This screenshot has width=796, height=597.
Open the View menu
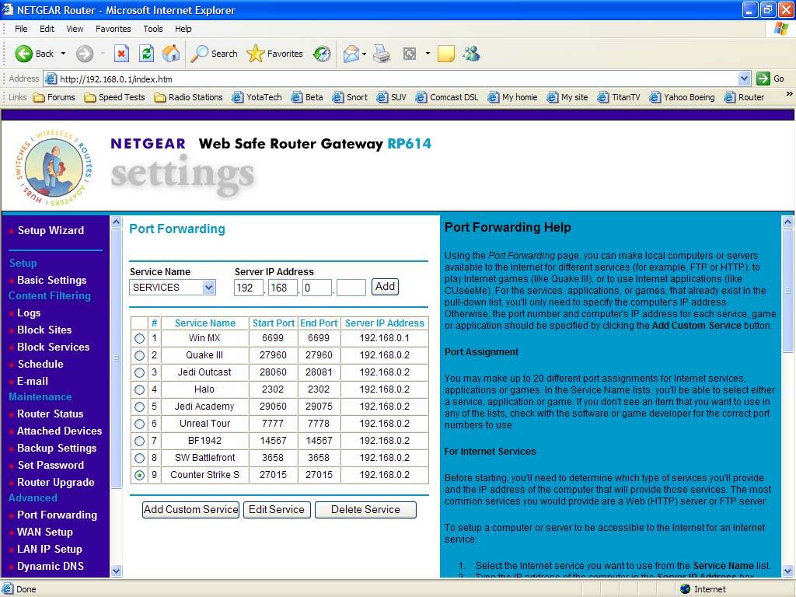(x=75, y=29)
